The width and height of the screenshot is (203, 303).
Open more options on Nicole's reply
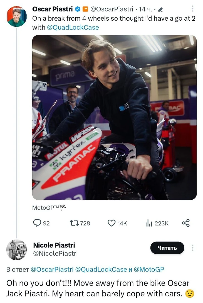point(193,248)
